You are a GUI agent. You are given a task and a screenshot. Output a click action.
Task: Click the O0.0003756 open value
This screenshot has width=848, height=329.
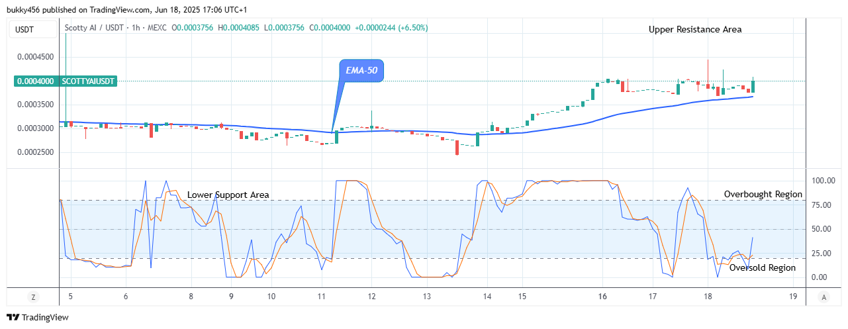(x=193, y=28)
